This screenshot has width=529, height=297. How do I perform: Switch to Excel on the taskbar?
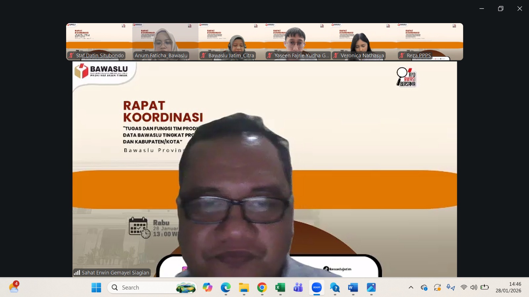pos(280,288)
